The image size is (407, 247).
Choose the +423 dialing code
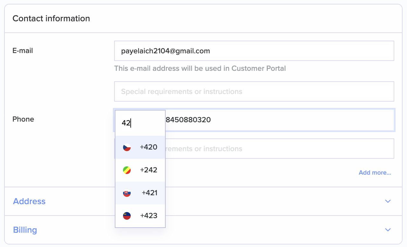click(x=148, y=216)
